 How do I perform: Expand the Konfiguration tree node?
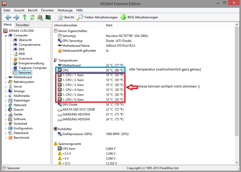click(x=6, y=129)
